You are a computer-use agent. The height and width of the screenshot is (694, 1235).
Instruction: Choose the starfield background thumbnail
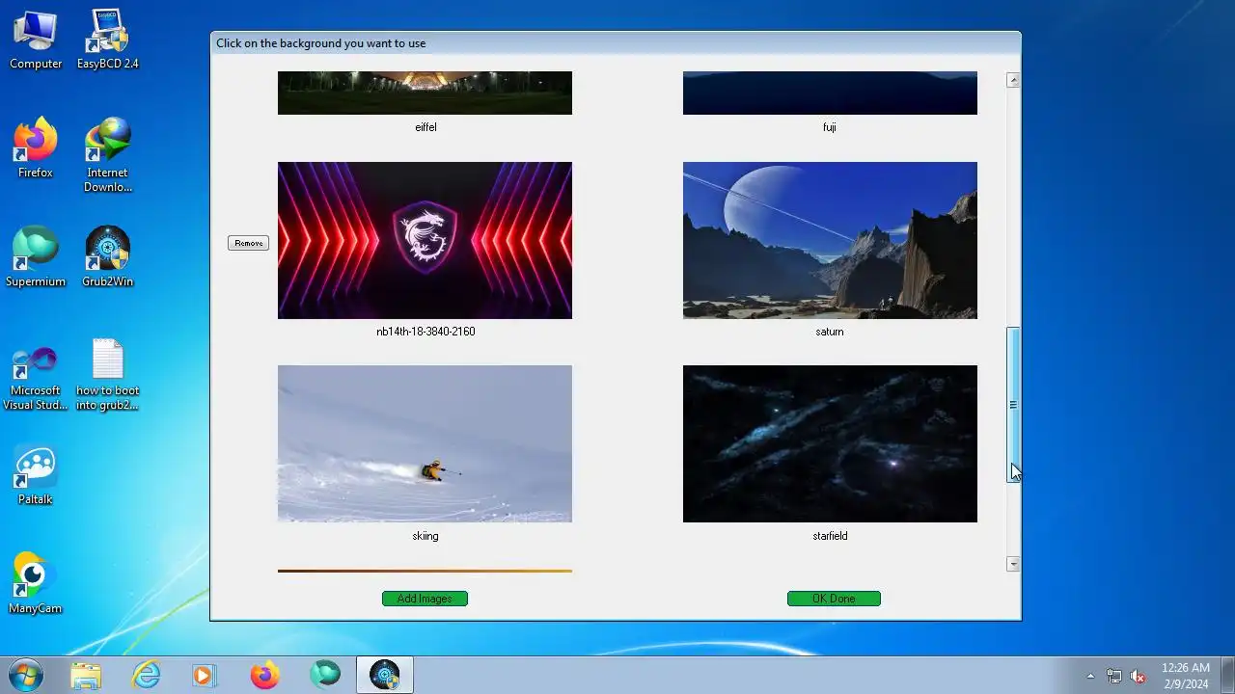(830, 443)
